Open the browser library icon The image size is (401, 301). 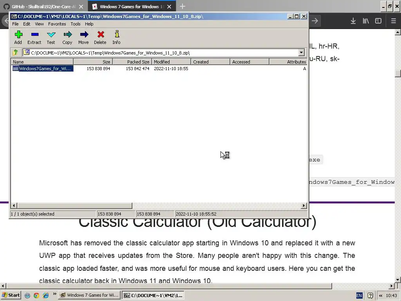point(366,21)
